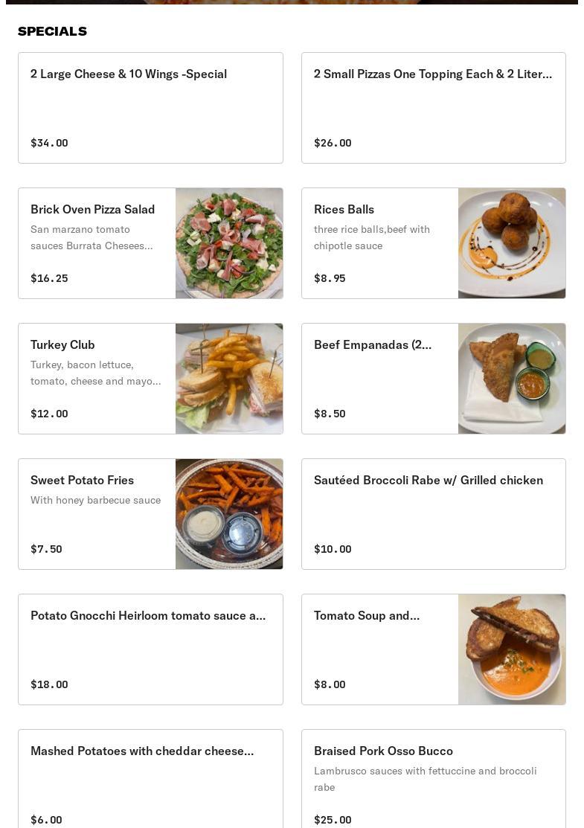Screen dimensions: 584x828
Task: Open the Rices Balls item title
Action: click(344, 210)
